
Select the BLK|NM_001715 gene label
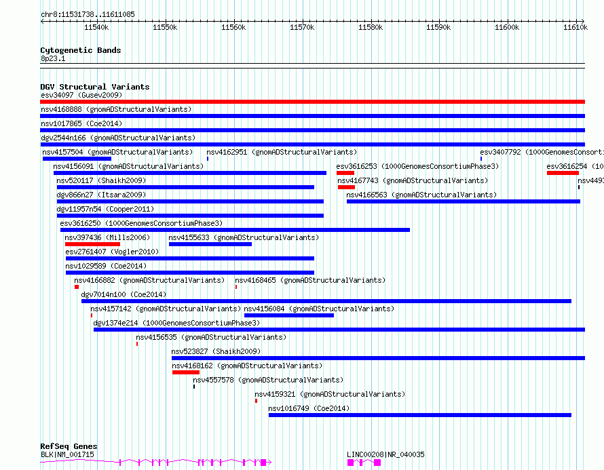tap(67, 454)
